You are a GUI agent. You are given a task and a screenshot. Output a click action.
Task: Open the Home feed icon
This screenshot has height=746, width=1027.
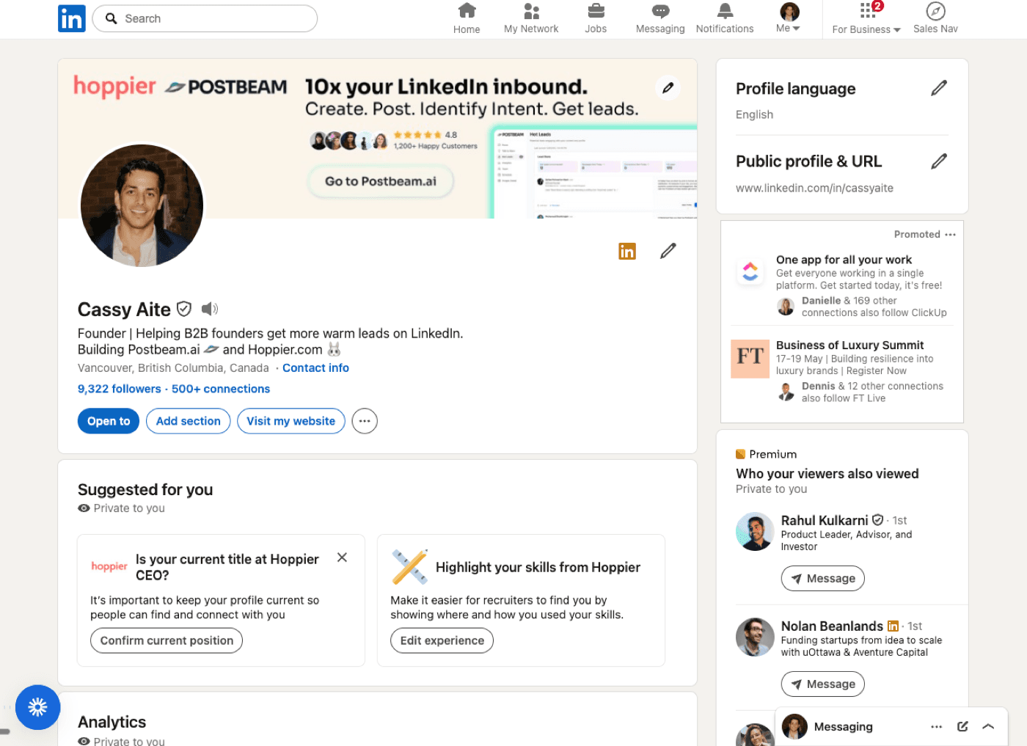(467, 19)
